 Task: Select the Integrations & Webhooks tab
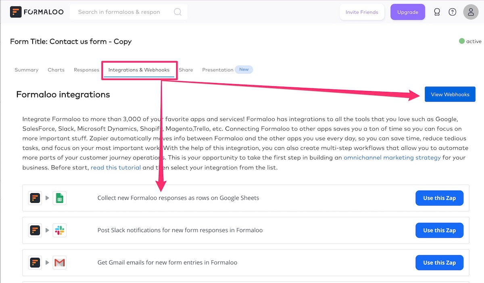(x=139, y=70)
